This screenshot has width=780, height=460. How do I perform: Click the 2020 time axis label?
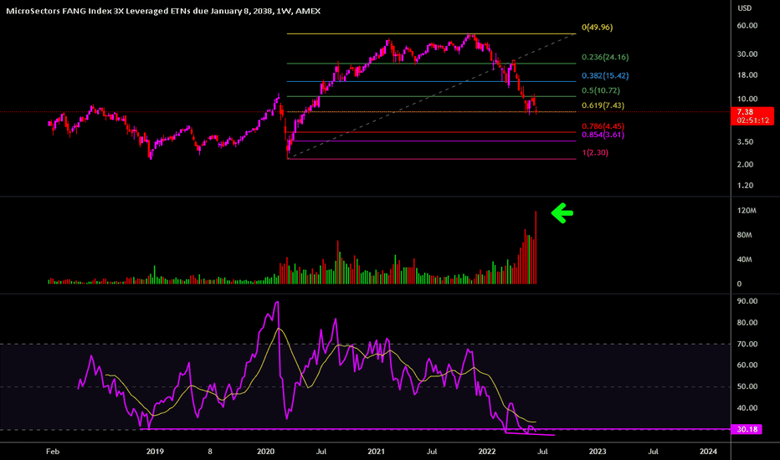[265, 452]
